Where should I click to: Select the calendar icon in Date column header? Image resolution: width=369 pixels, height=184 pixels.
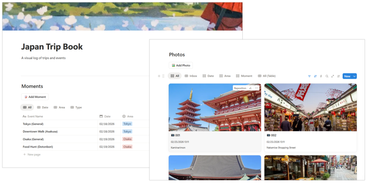101,116
